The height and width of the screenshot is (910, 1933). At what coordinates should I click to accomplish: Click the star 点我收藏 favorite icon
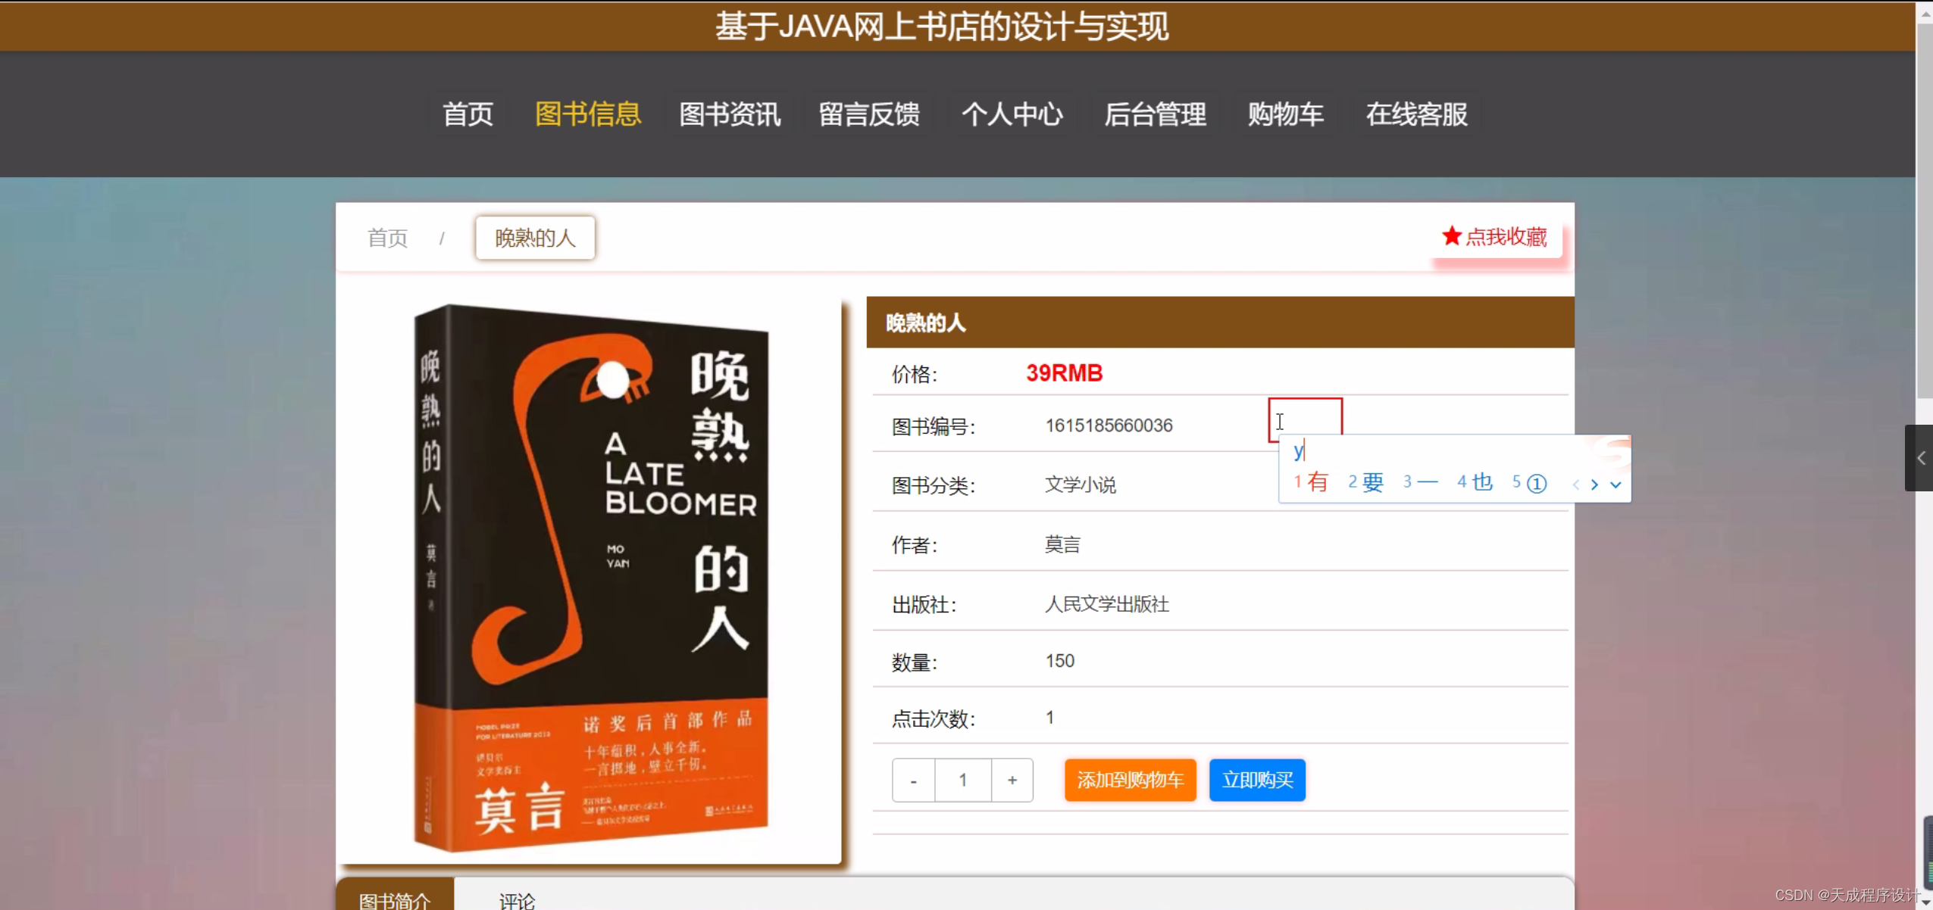click(1450, 236)
